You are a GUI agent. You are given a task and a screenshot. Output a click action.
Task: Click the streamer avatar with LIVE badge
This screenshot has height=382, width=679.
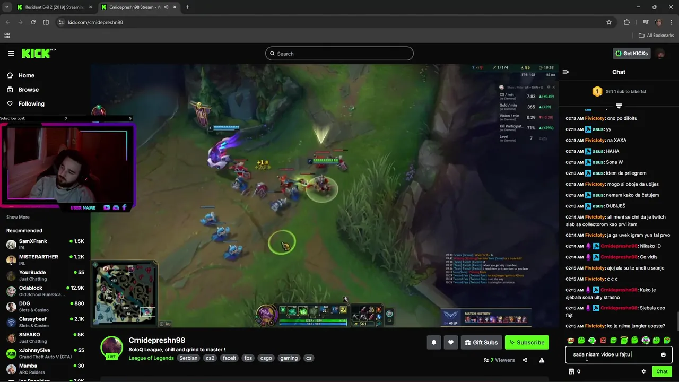click(112, 348)
